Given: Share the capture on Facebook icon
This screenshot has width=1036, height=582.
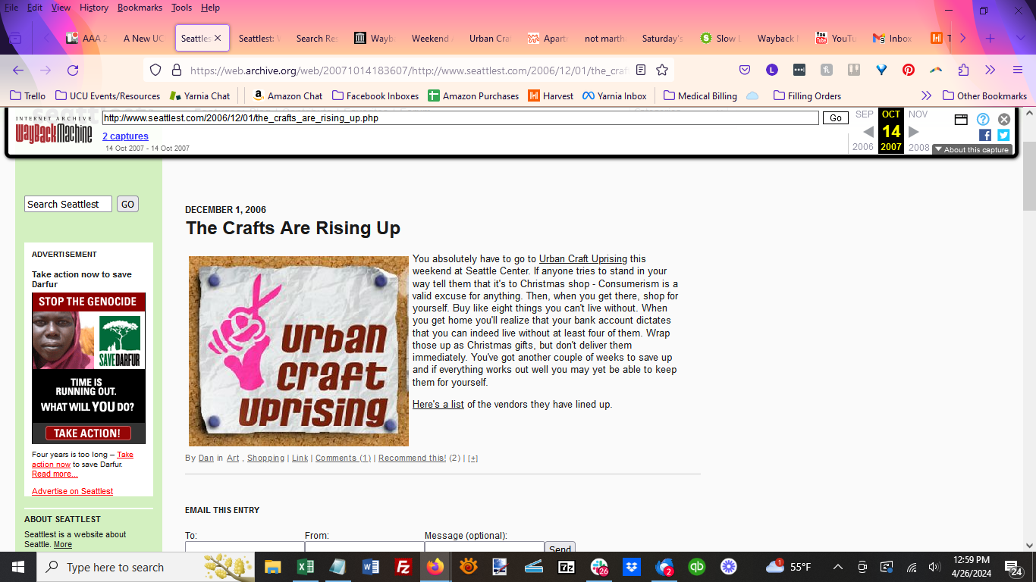Looking at the screenshot, I should tap(984, 135).
